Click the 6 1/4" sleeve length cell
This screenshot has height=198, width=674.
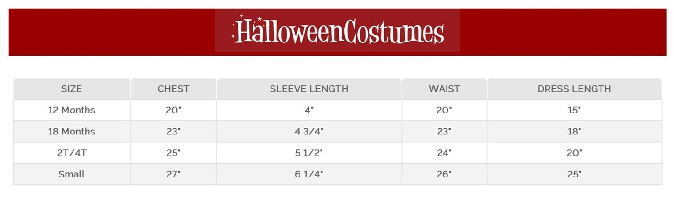[309, 174]
